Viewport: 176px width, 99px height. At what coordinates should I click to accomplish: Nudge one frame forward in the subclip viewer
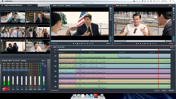tap(80, 44)
